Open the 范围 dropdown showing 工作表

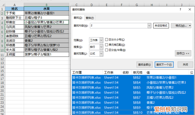pyautogui.click(x=101, y=40)
